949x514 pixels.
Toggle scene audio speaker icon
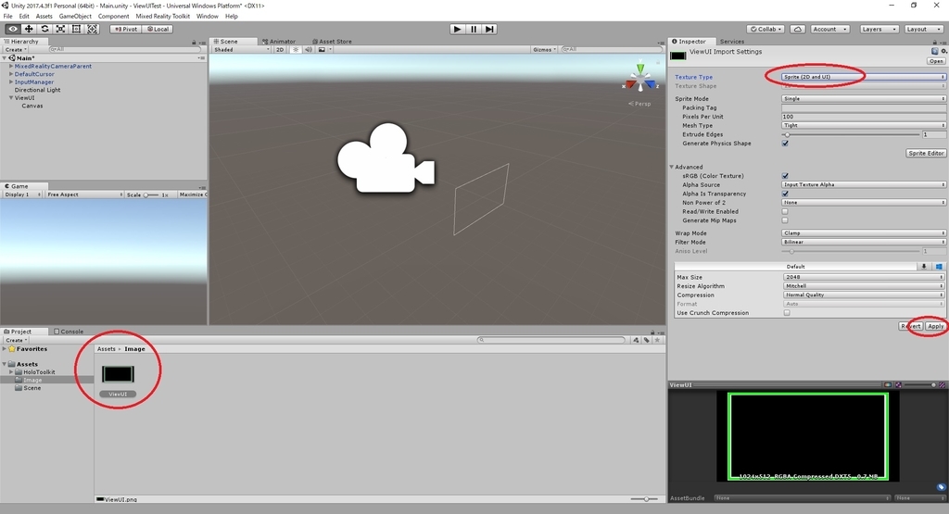308,50
